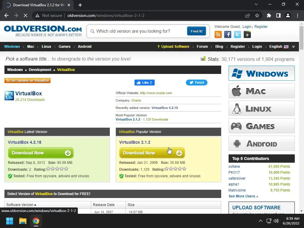Click the Tweet button

197,83
